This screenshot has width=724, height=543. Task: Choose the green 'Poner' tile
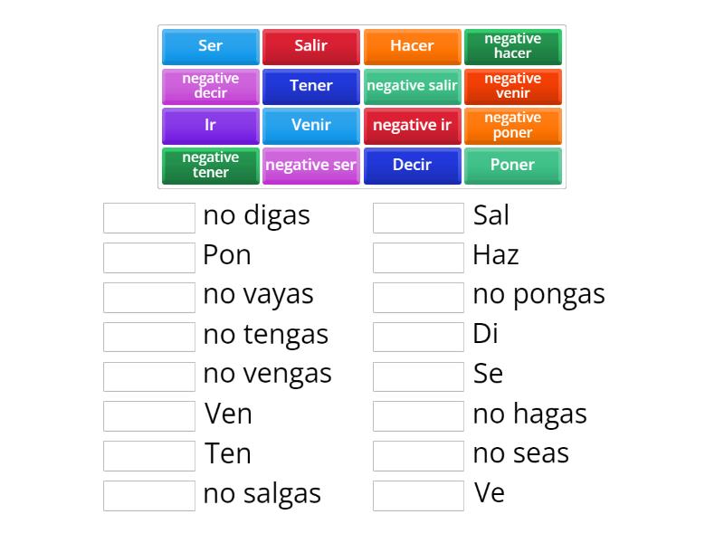[512, 166]
